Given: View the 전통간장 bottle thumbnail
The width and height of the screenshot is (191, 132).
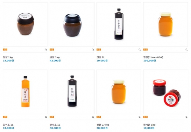Looking at the screenshot, I should [119, 24].
